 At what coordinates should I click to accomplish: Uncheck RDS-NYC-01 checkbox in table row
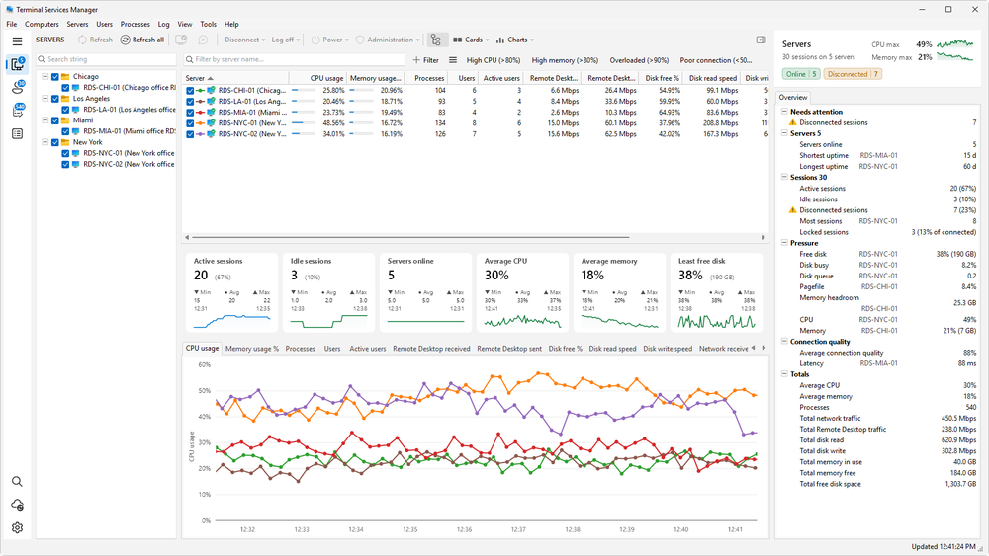tap(190, 123)
